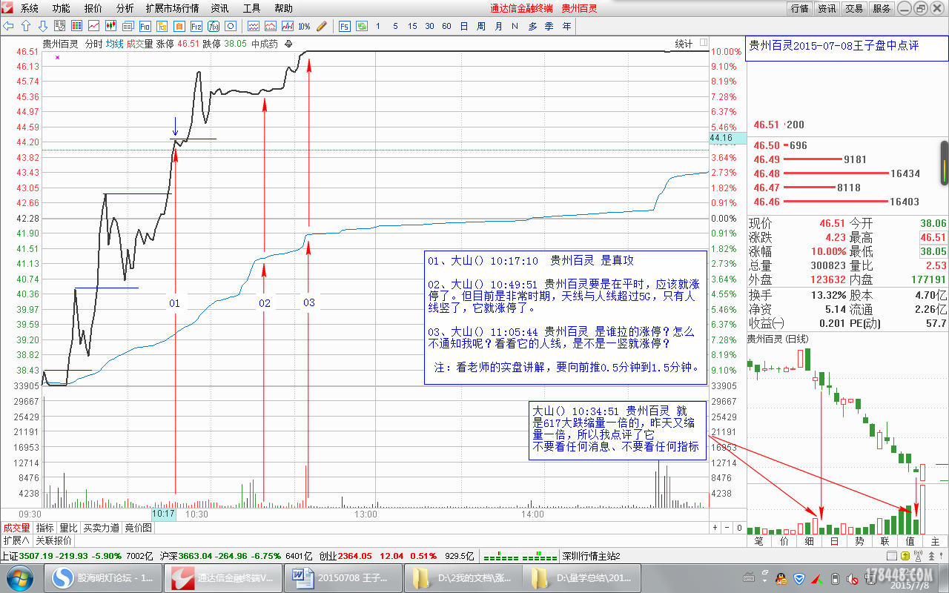Click the 上证 3507.19 index readout

pyautogui.click(x=62, y=556)
